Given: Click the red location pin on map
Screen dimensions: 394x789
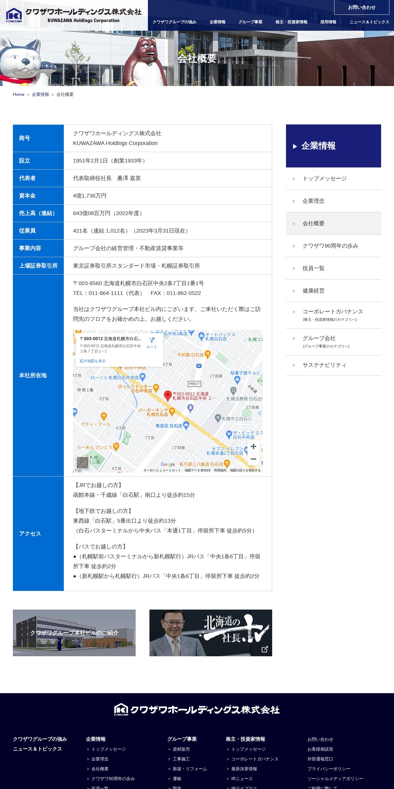Looking at the screenshot, I should pyautogui.click(x=168, y=396).
